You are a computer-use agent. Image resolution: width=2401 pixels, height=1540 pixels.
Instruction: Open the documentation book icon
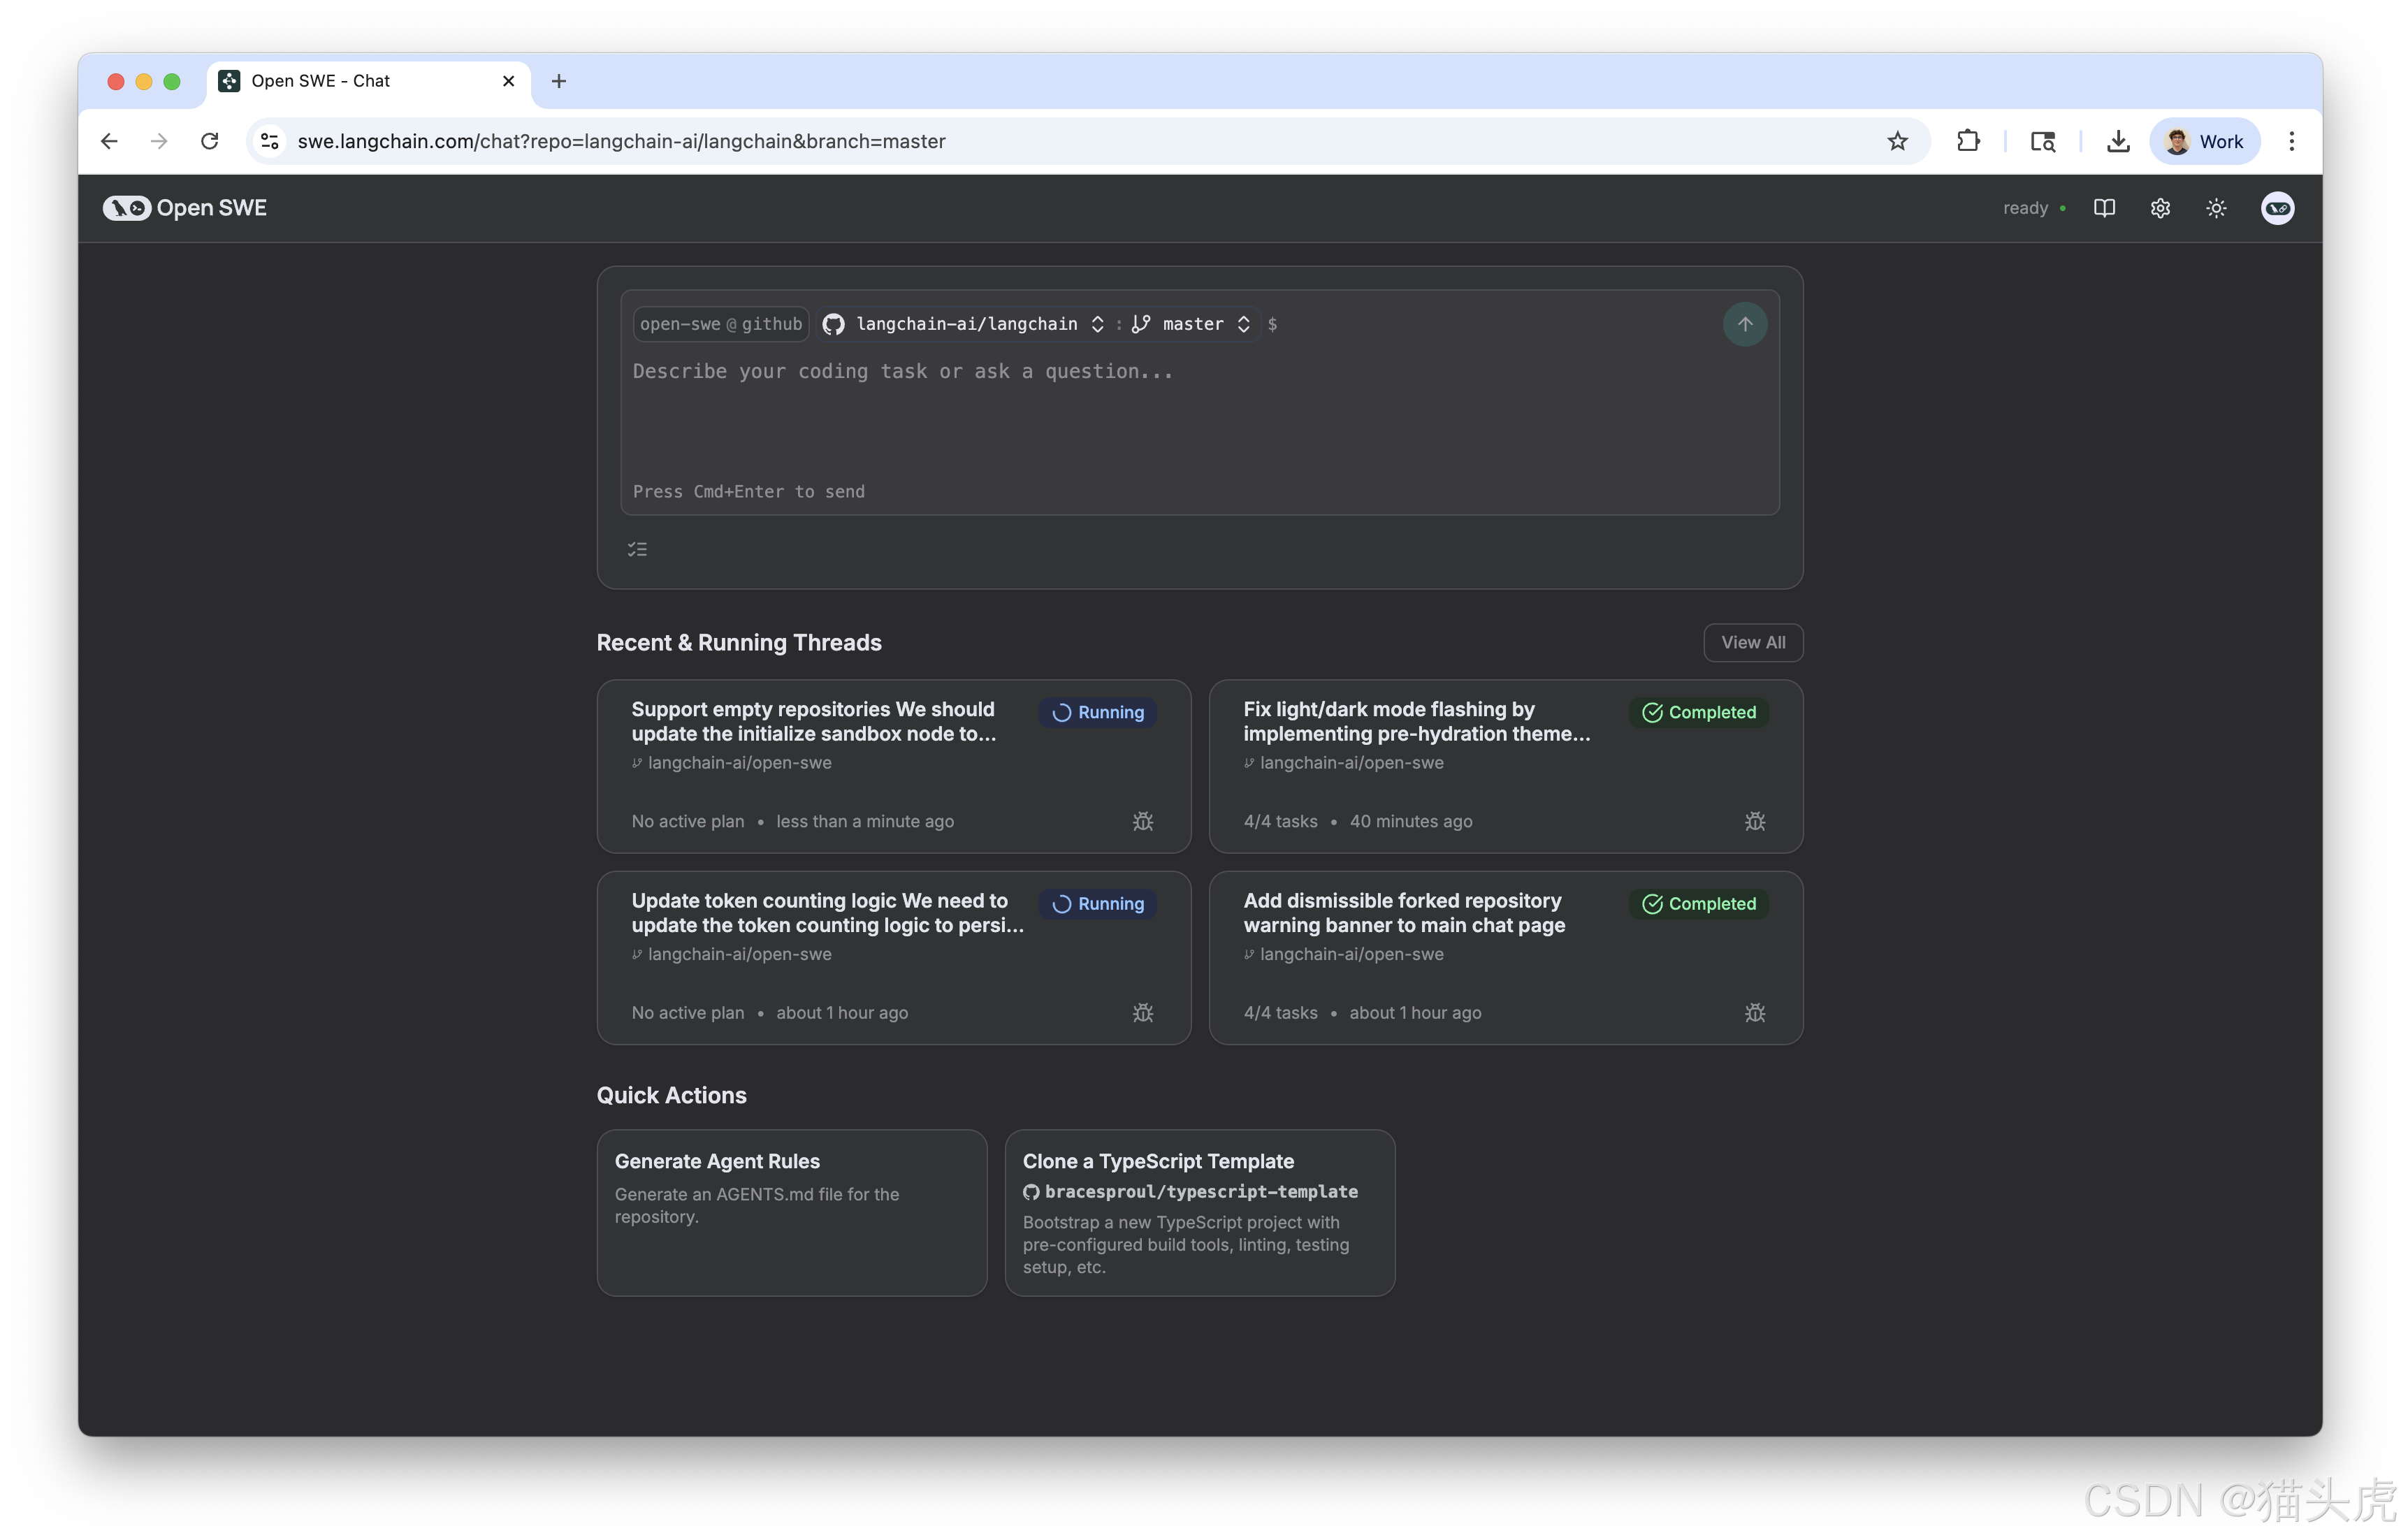tap(2104, 208)
